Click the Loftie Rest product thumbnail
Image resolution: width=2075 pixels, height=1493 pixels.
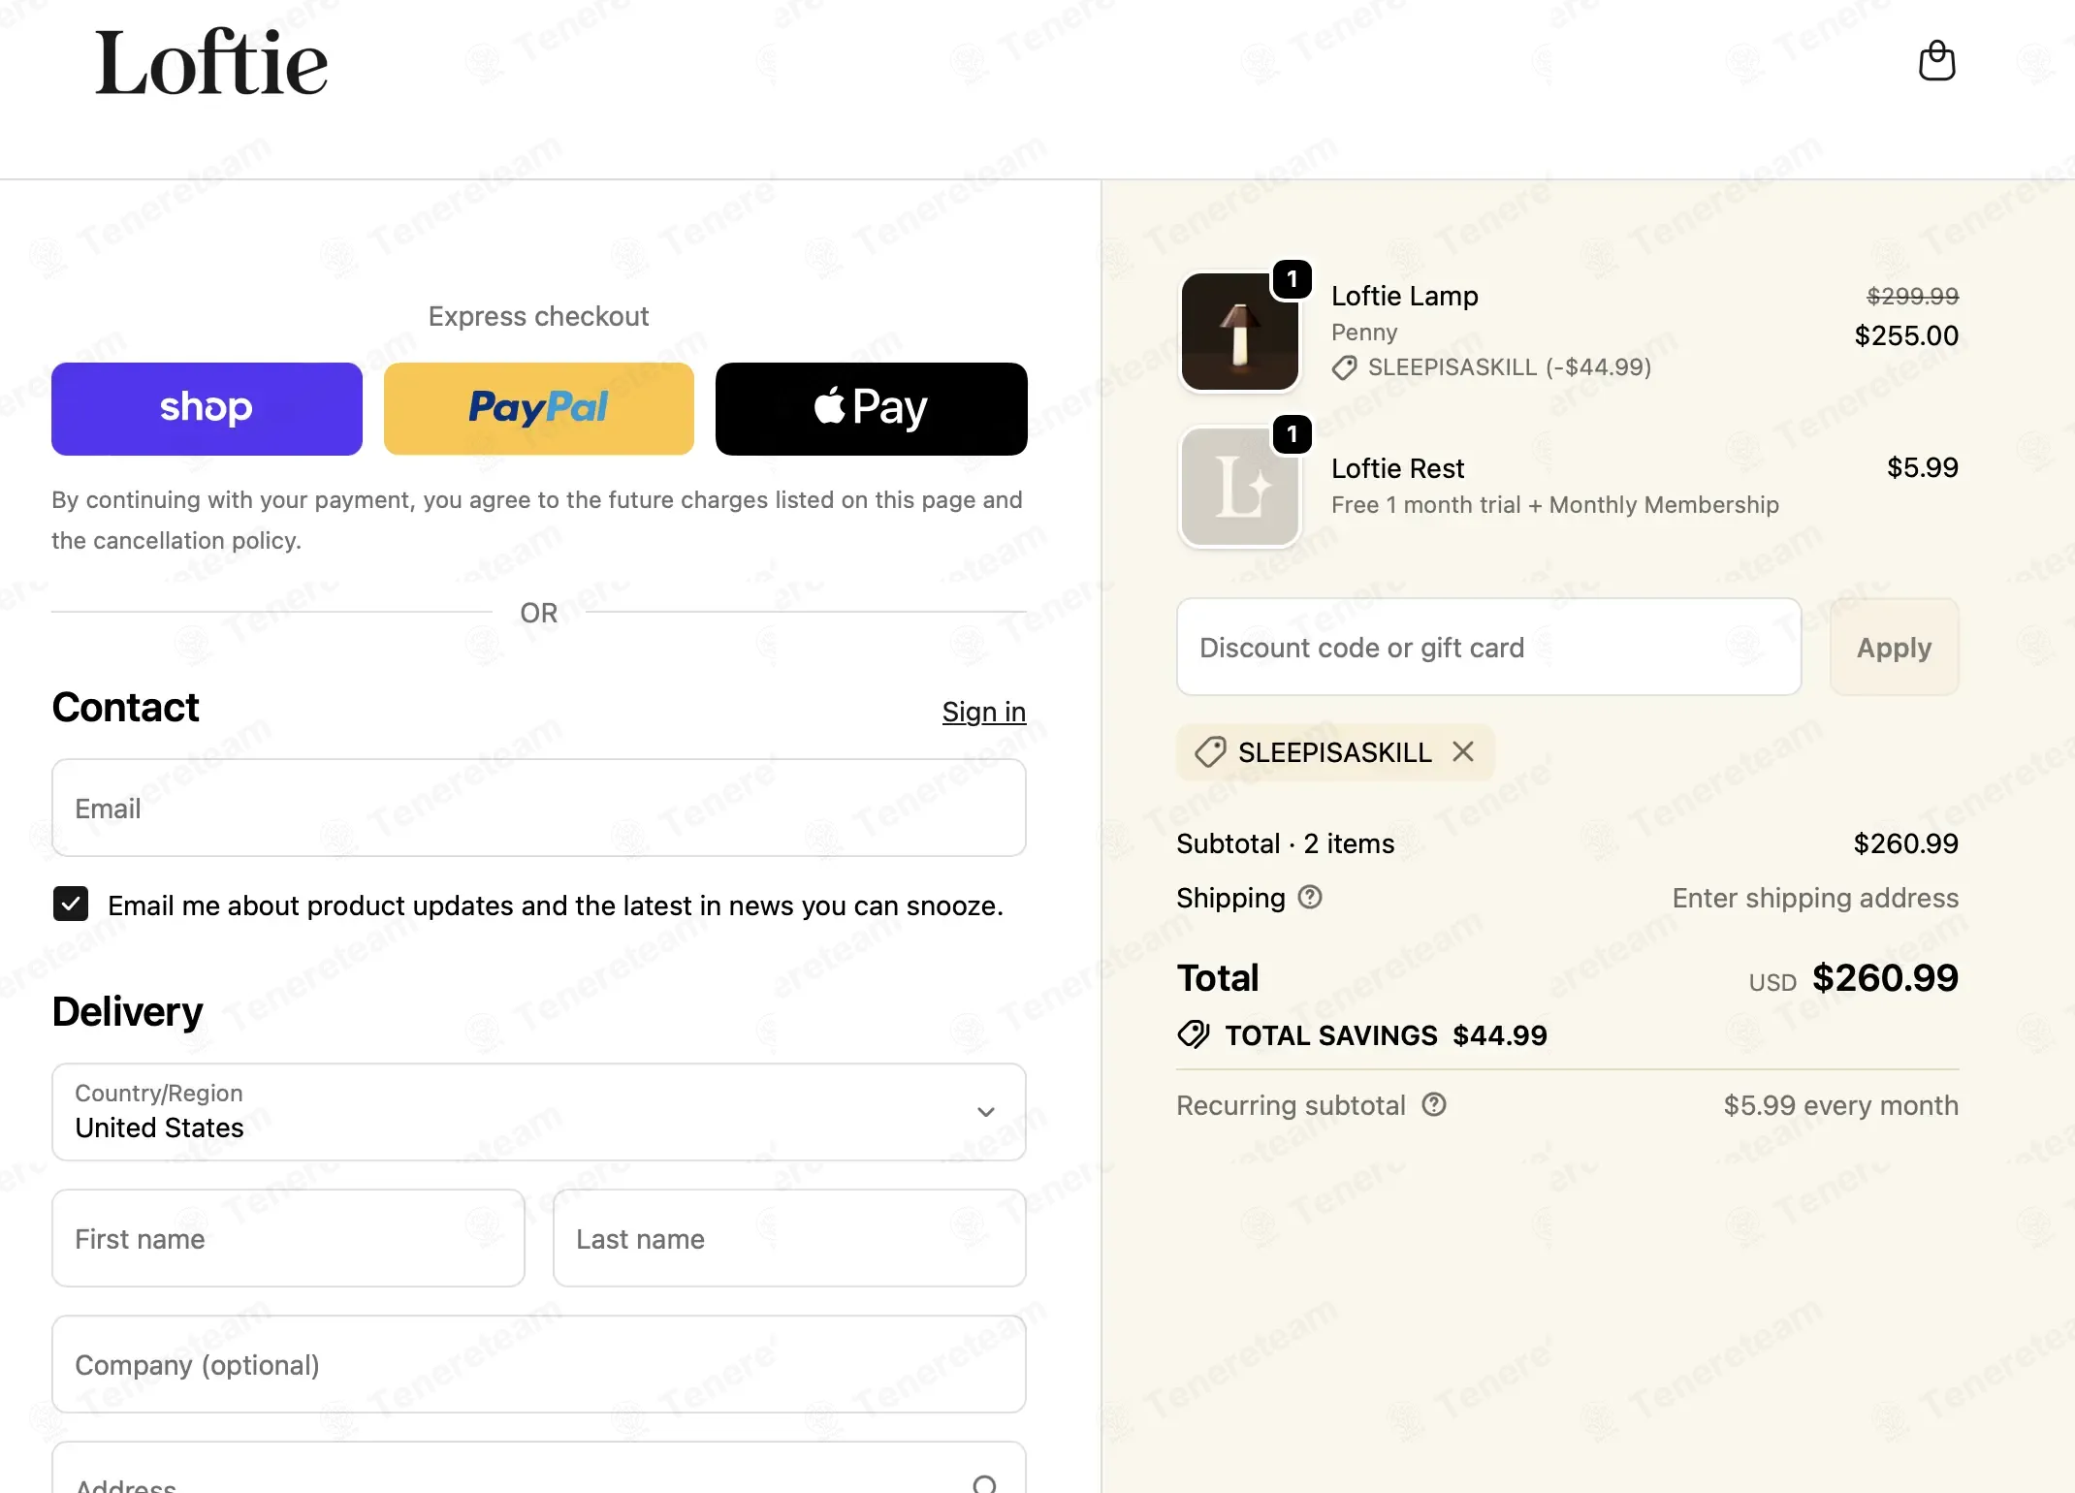(1239, 487)
